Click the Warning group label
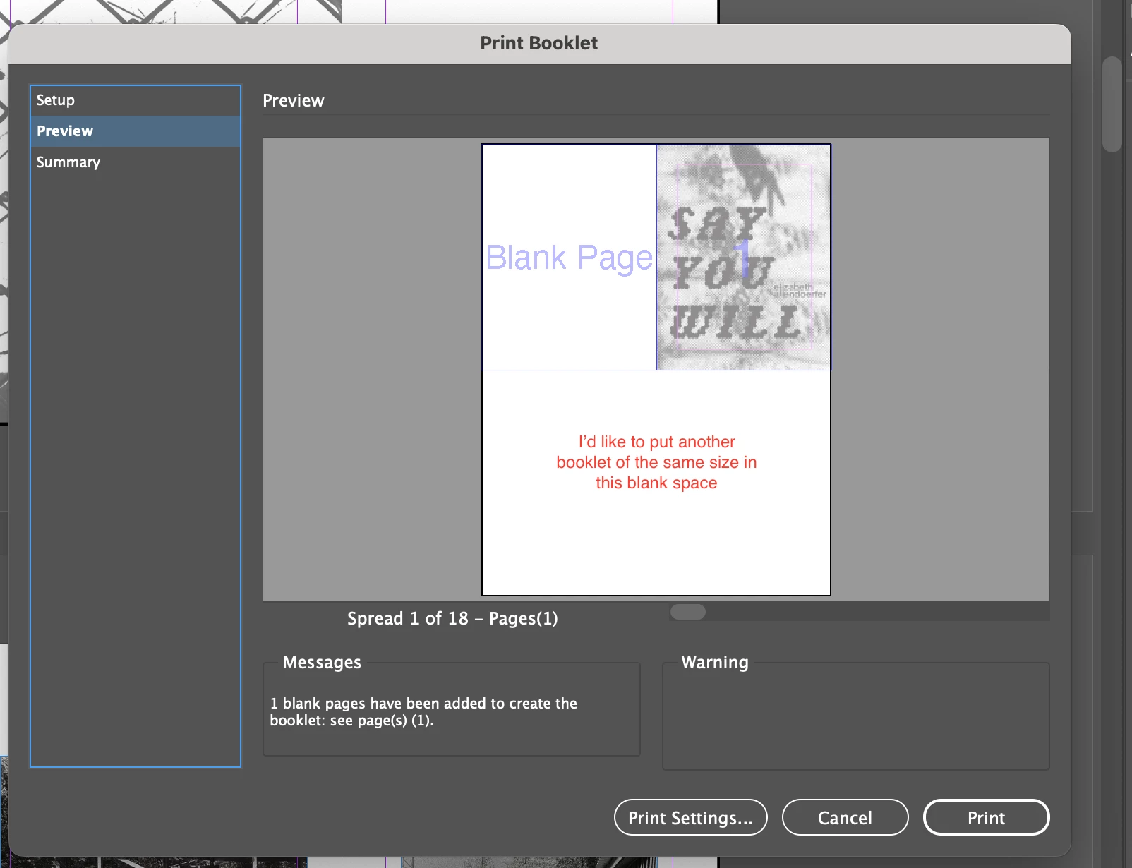Image resolution: width=1132 pixels, height=868 pixels. pos(715,662)
